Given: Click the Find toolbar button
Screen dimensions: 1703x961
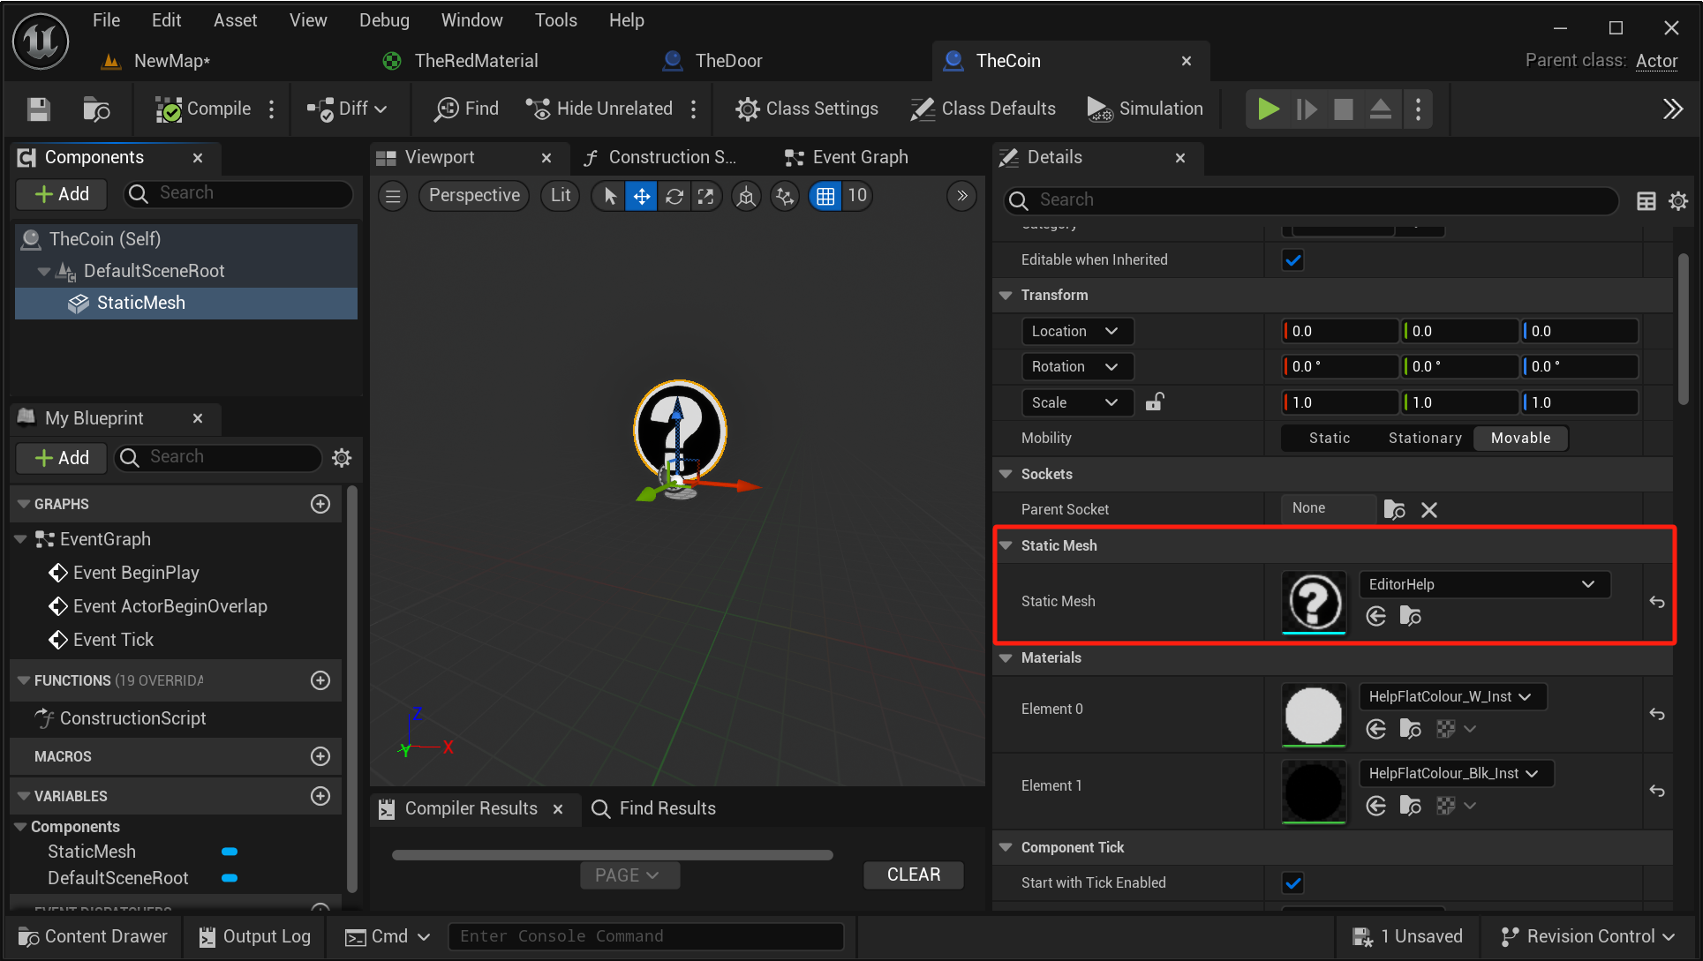Looking at the screenshot, I should pyautogui.click(x=466, y=109).
